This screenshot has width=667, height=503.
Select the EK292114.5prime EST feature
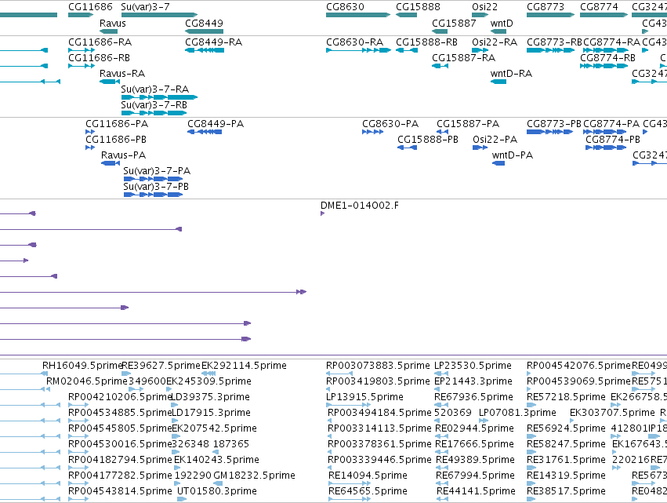click(x=208, y=374)
